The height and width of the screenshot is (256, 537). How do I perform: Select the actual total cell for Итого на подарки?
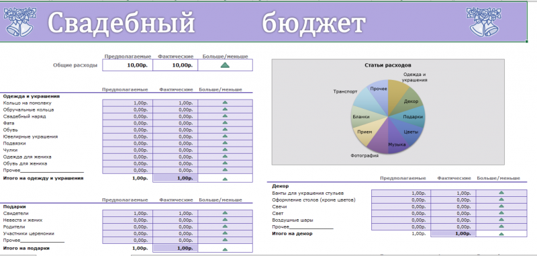point(175,248)
